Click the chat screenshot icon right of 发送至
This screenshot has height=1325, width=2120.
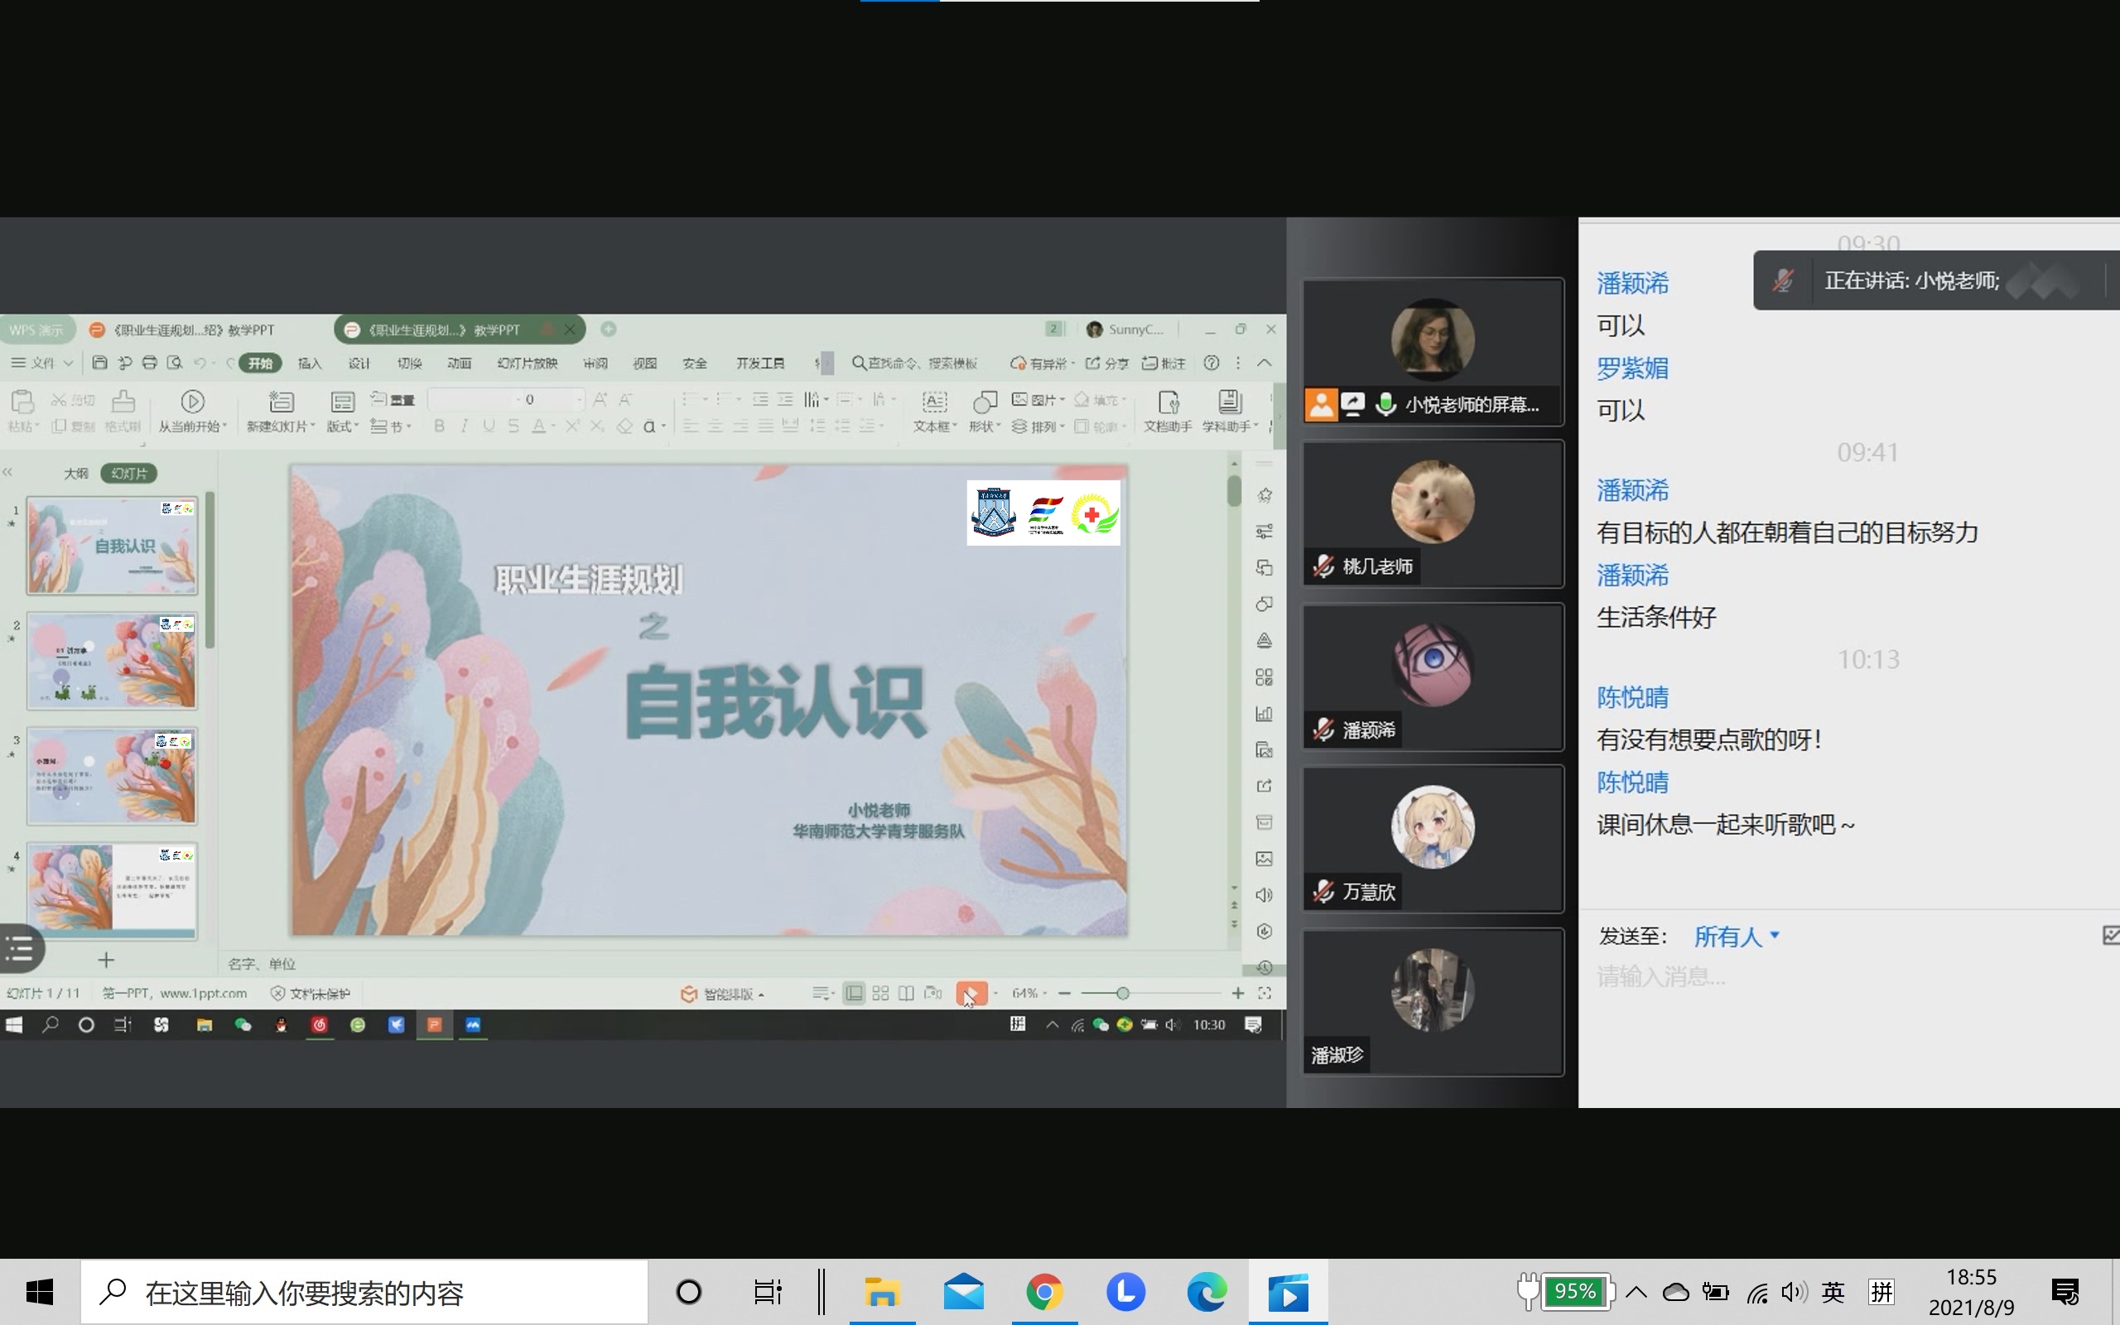click(2110, 936)
